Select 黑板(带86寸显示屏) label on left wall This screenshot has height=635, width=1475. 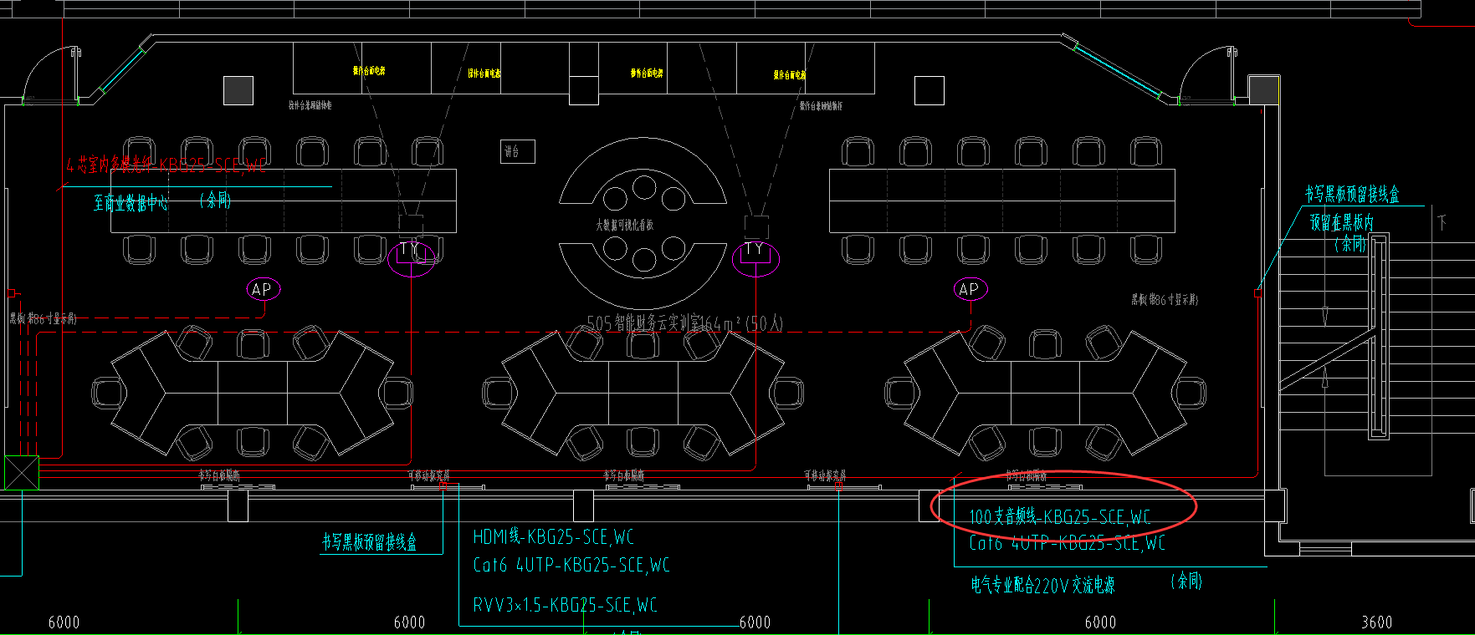pyautogui.click(x=43, y=318)
